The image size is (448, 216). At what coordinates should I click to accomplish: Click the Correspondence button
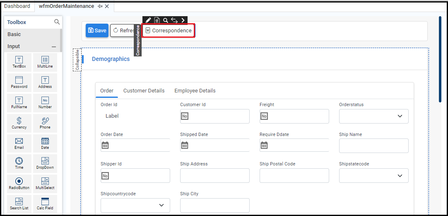[x=169, y=30]
